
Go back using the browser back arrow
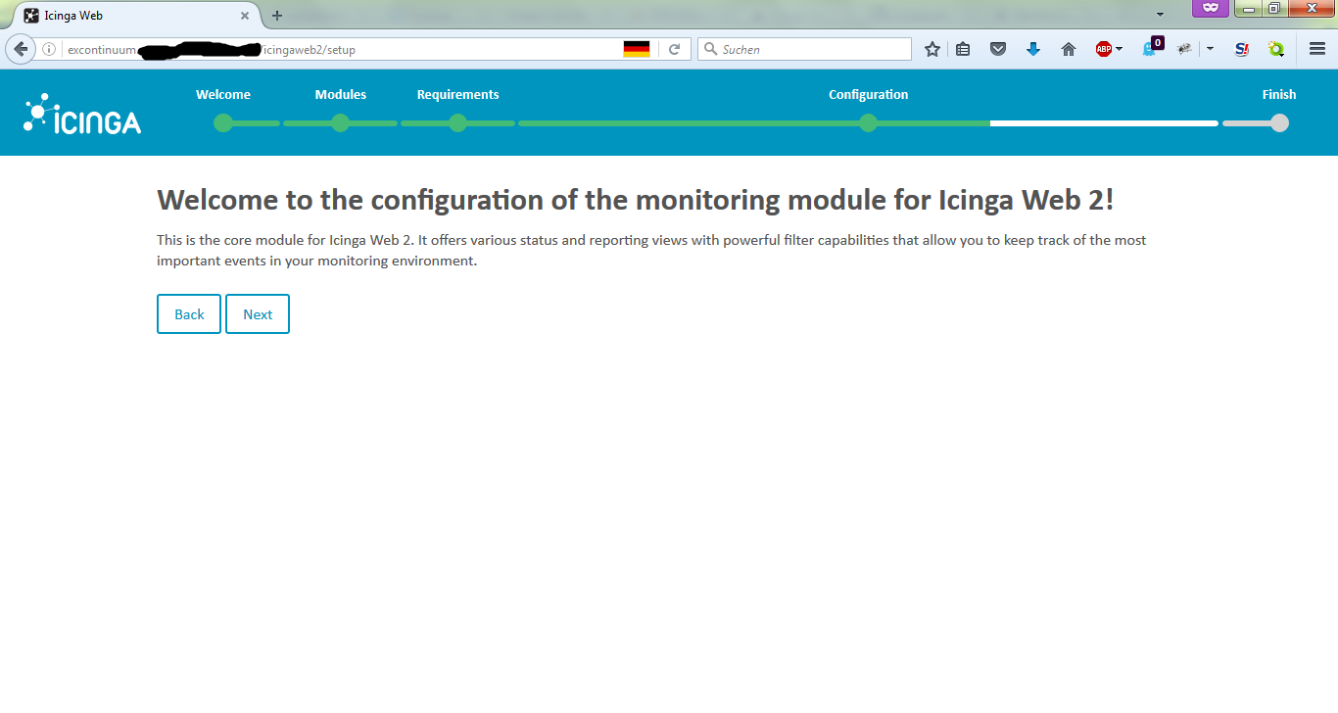coord(21,49)
